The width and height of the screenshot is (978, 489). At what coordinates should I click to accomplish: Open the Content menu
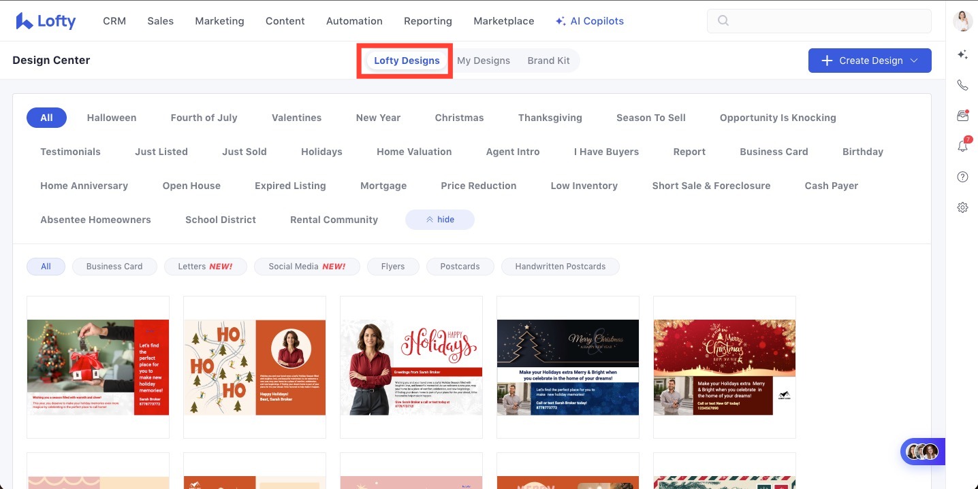coord(285,21)
